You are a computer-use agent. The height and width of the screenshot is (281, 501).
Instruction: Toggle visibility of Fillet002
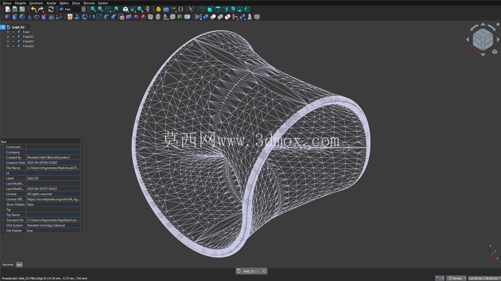[x=14, y=42]
